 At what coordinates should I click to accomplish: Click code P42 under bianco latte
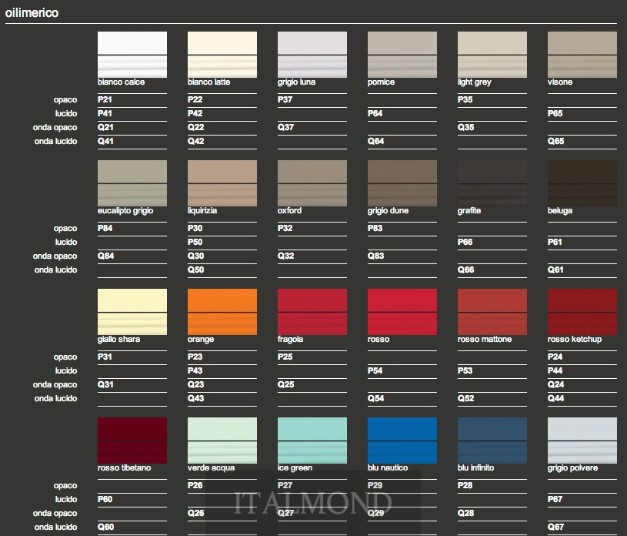click(195, 113)
